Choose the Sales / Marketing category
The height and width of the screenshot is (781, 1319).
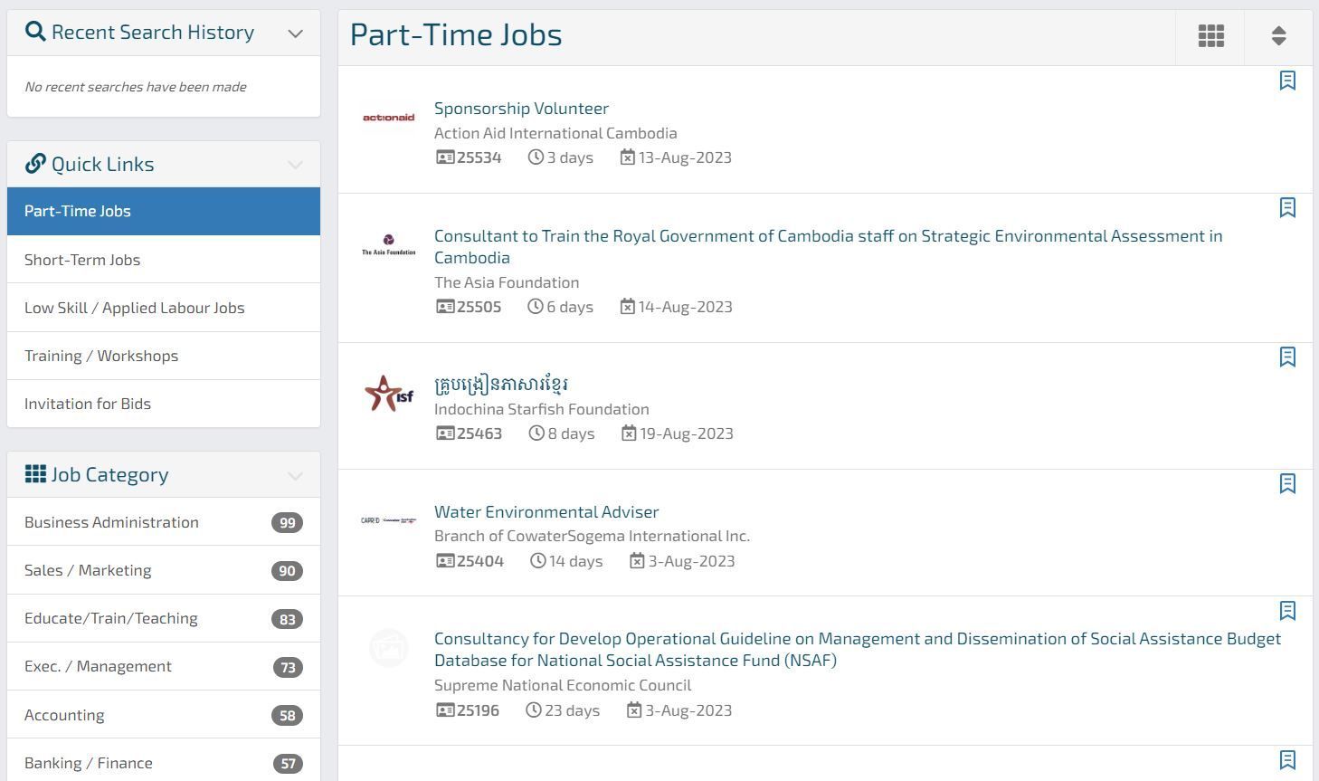click(88, 570)
